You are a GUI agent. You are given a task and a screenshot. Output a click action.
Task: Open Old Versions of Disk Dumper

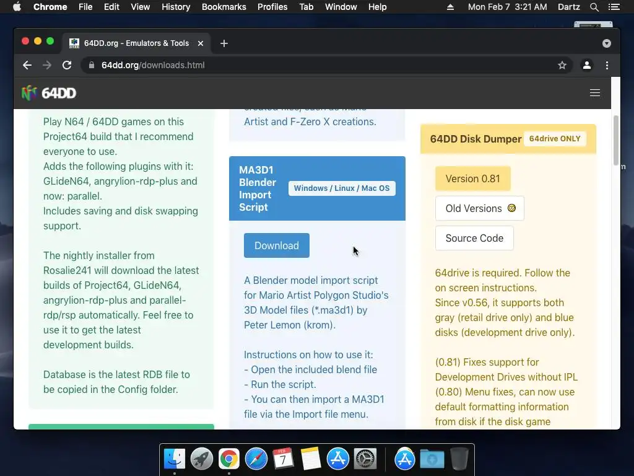click(480, 208)
